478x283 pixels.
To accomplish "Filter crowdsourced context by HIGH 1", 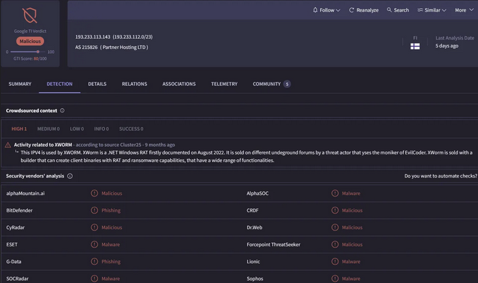I will (x=19, y=129).
